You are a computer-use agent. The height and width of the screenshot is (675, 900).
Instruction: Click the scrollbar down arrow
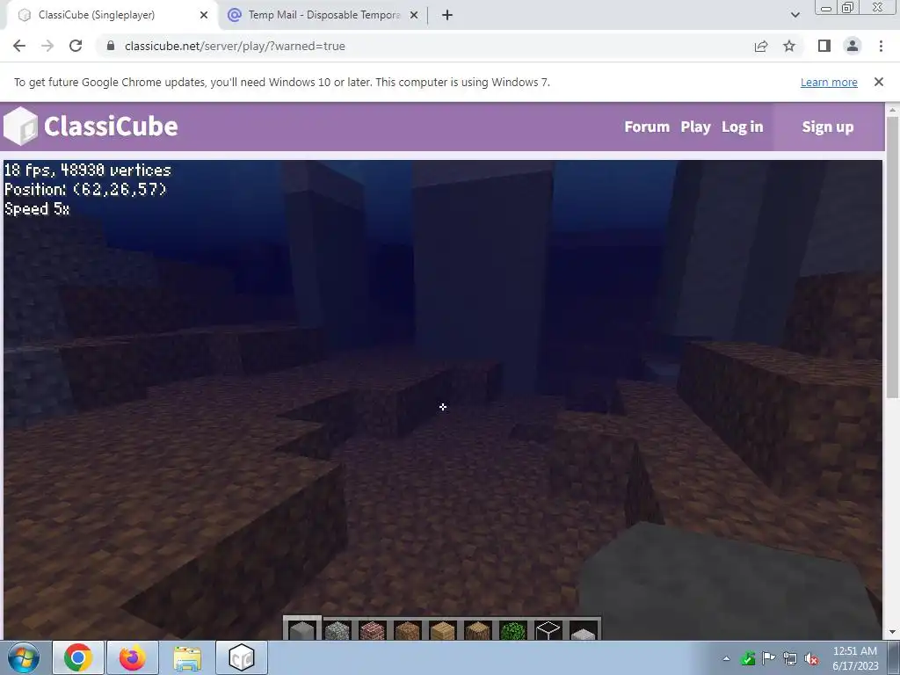[893, 632]
